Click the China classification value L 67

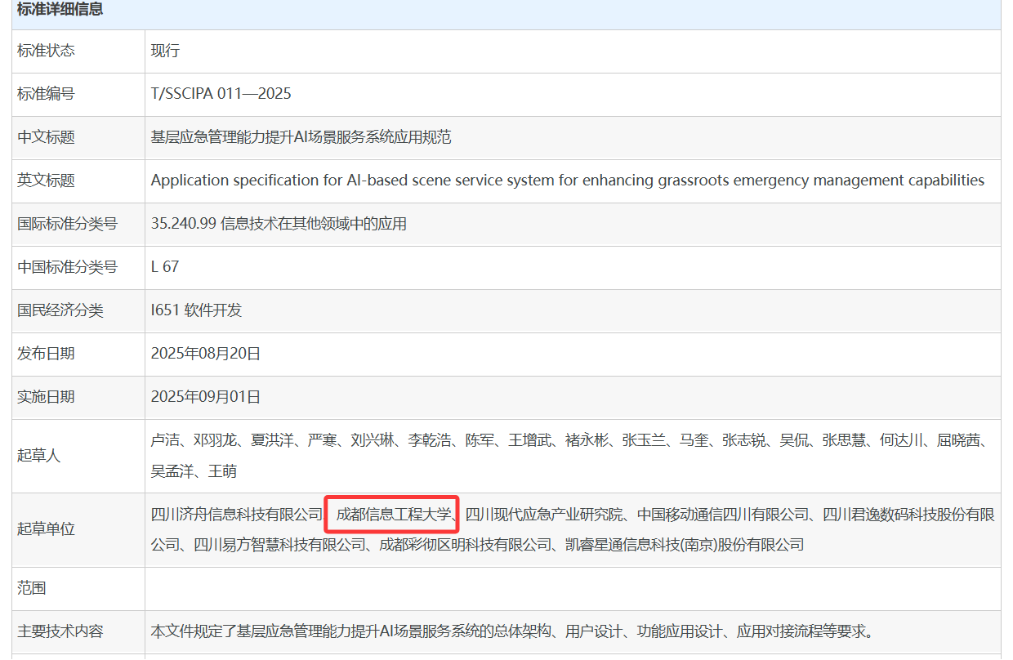pos(164,267)
